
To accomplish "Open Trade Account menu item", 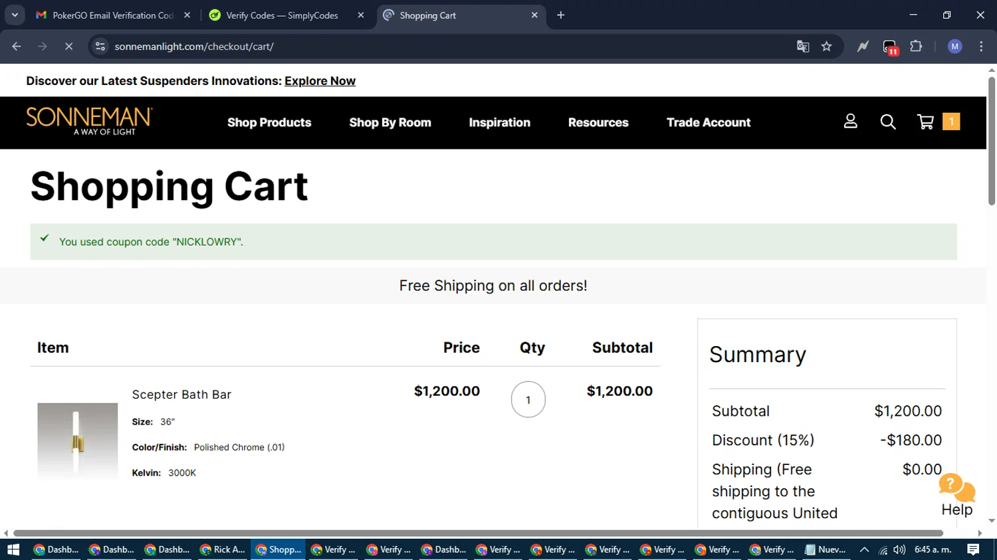I will (x=709, y=123).
